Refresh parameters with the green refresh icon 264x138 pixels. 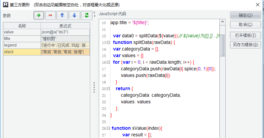click(x=87, y=16)
